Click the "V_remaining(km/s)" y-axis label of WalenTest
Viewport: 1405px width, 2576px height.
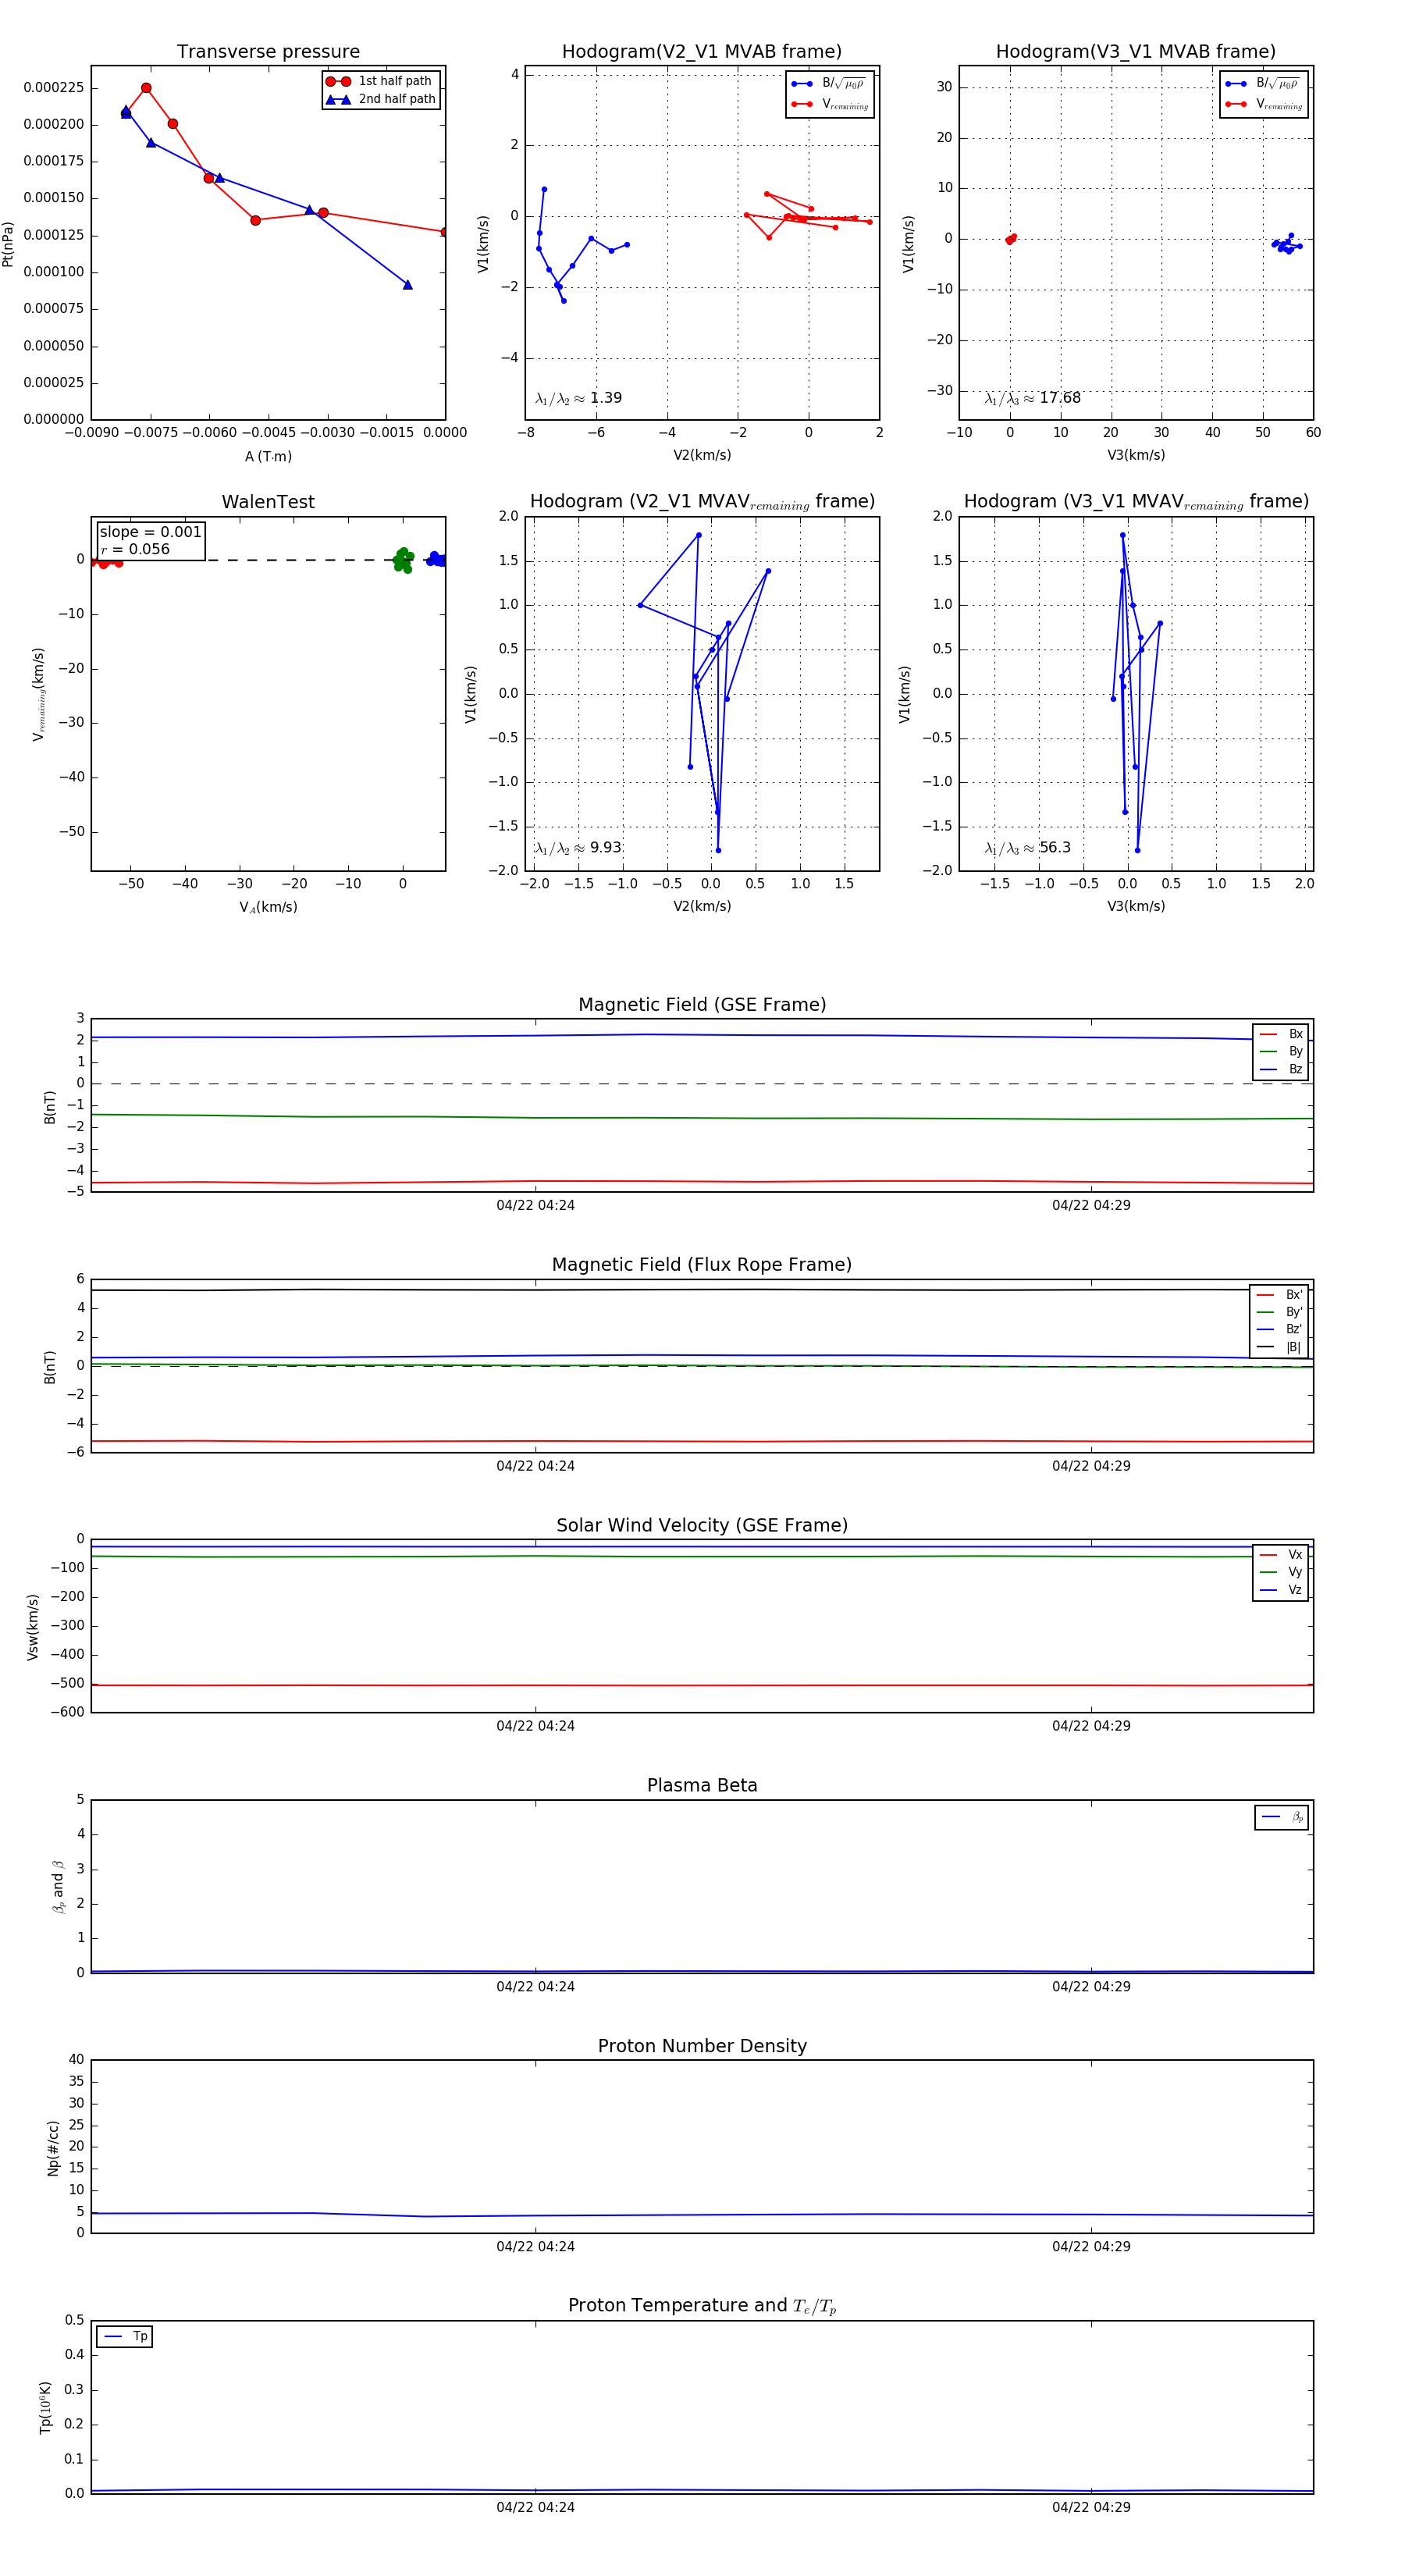click(39, 694)
